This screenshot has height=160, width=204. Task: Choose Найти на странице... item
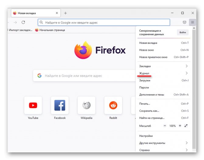(x=164, y=118)
